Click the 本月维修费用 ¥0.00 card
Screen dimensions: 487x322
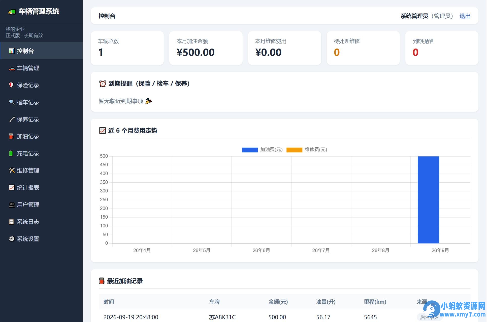tap(284, 48)
